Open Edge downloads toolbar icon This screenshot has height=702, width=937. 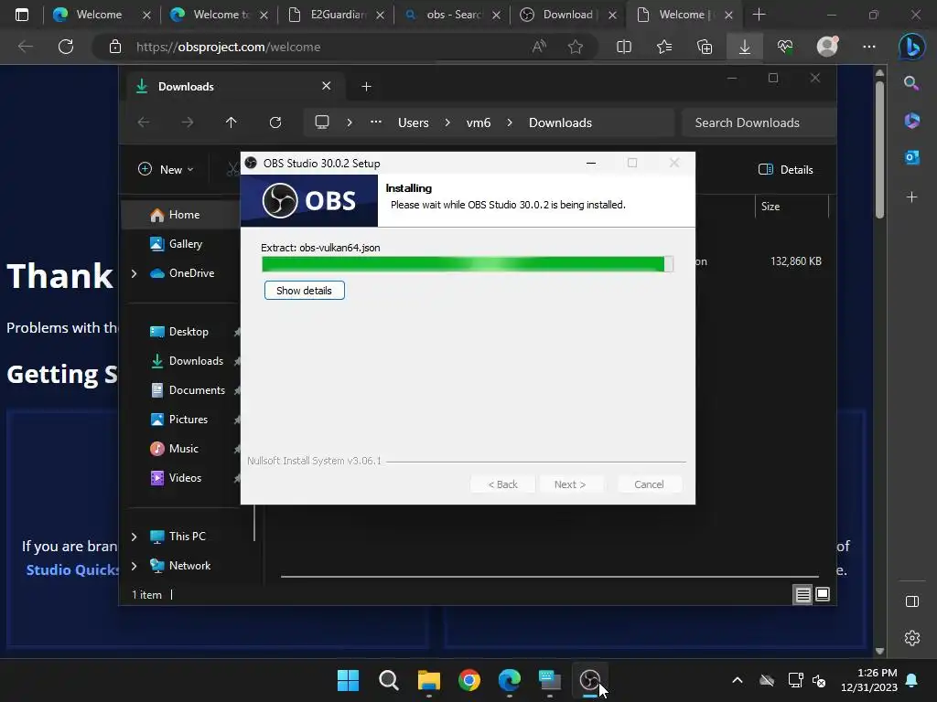[745, 47]
